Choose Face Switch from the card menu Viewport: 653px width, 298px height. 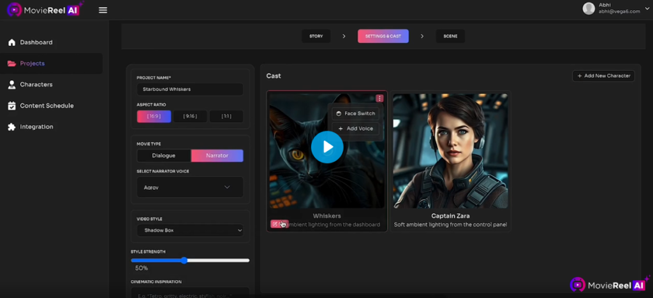(x=355, y=113)
